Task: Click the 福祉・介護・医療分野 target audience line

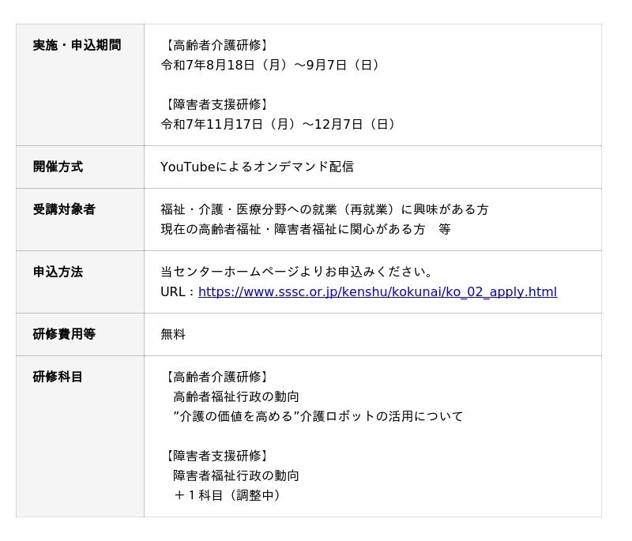Action: click(325, 209)
